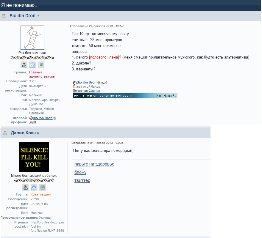The width and height of the screenshot is (262, 238).
Task: Click the user icon beside Bio ibn Dron header
Action: pyautogui.click(x=4, y=16)
